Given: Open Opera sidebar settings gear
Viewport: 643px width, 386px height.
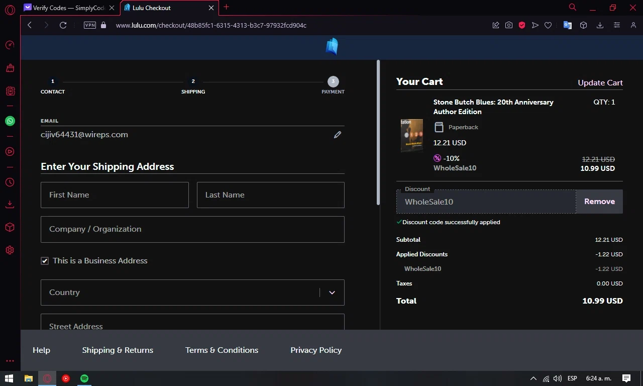Looking at the screenshot, I should coord(10,250).
